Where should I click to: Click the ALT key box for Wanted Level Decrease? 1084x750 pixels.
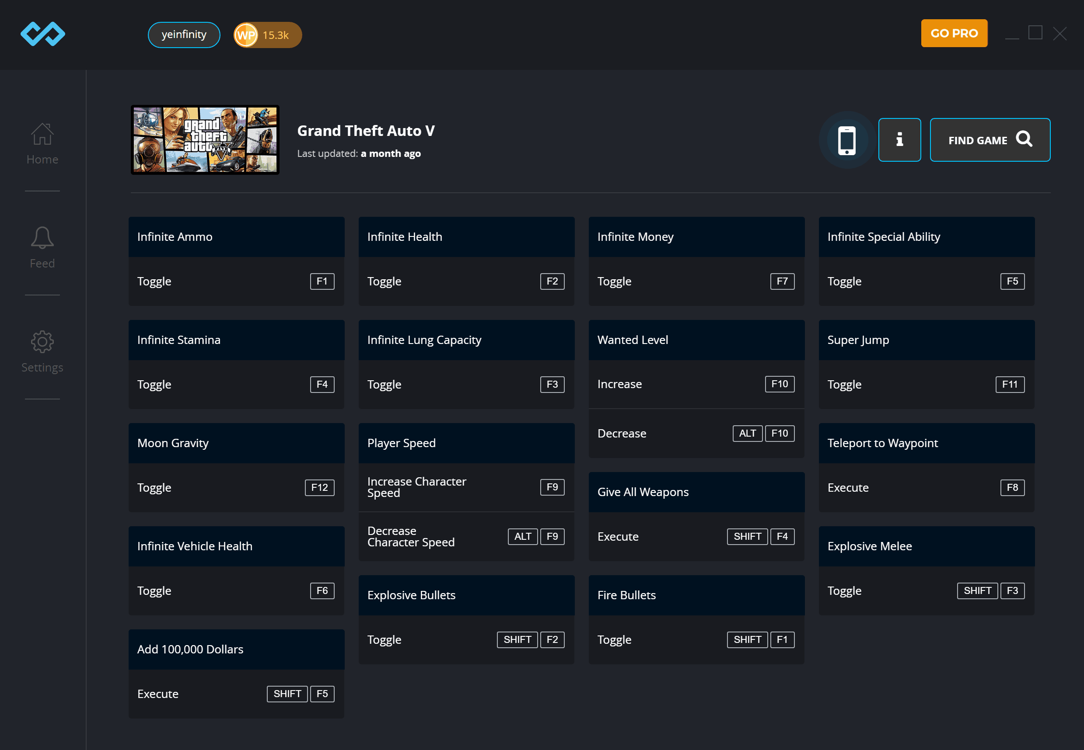tap(747, 433)
